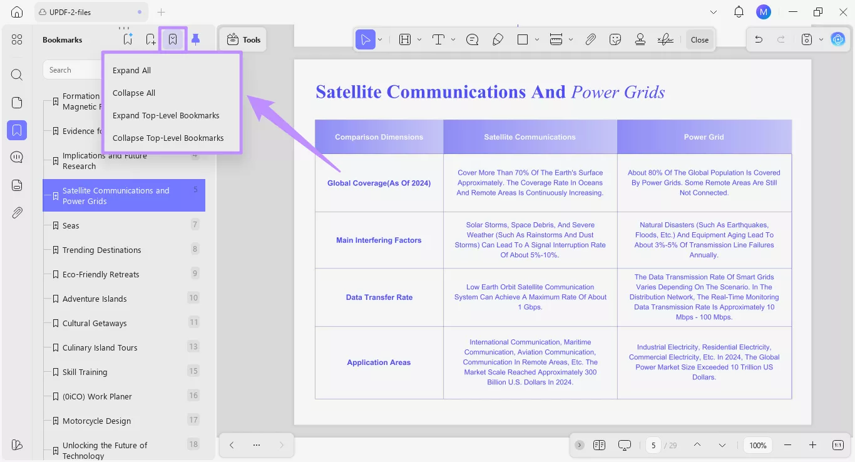
Task: Open the Comment annotation tool
Action: coord(472,39)
